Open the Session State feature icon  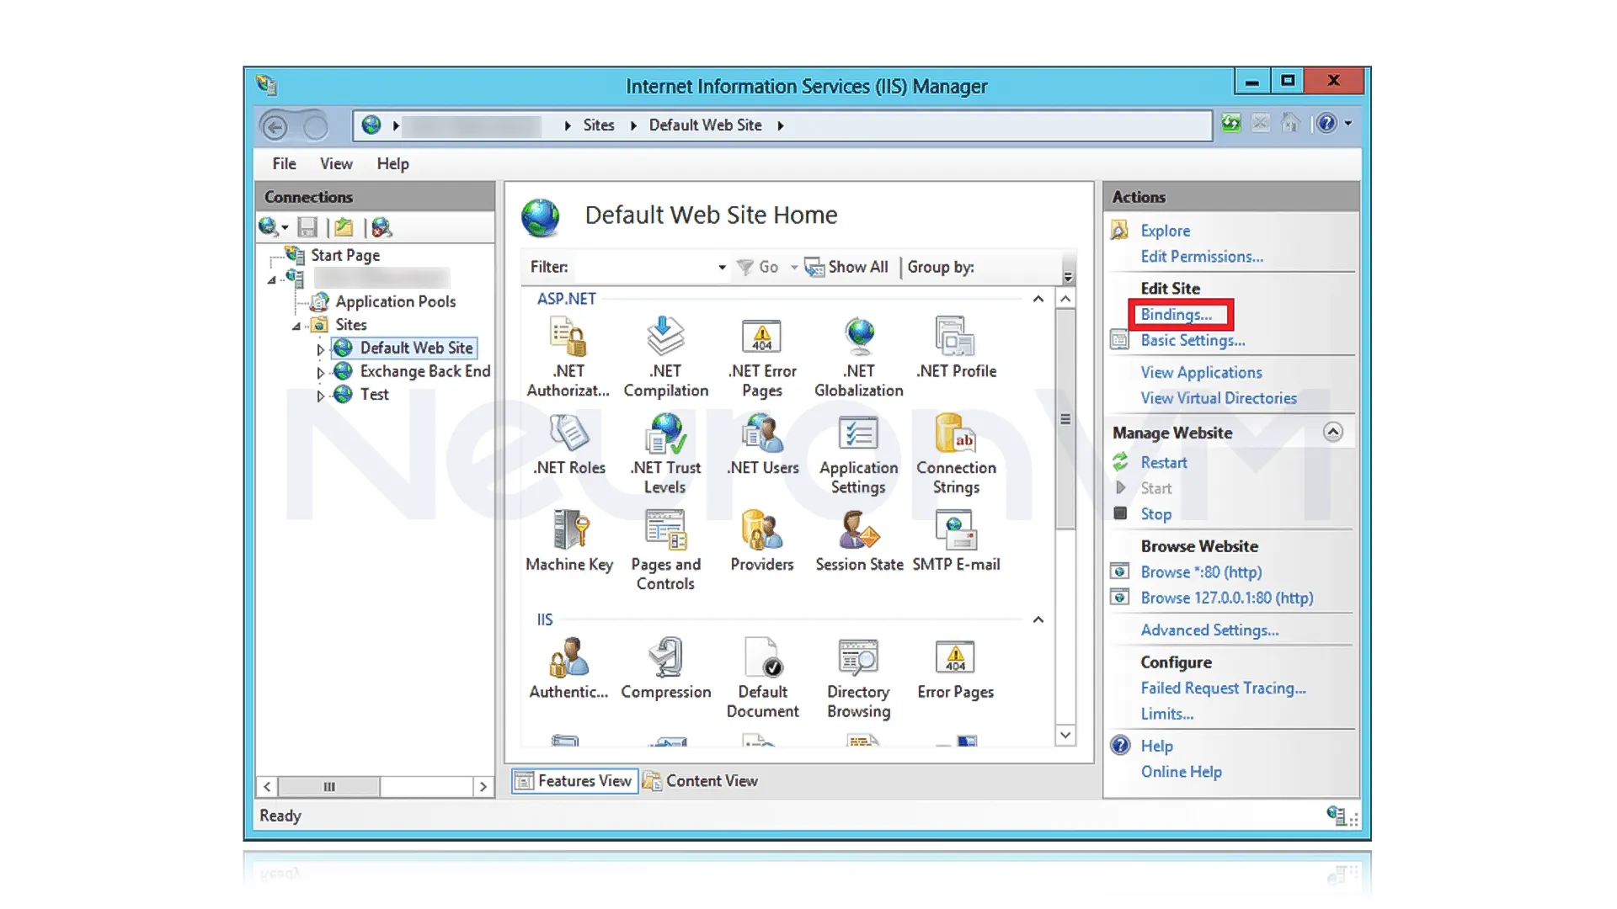click(858, 531)
